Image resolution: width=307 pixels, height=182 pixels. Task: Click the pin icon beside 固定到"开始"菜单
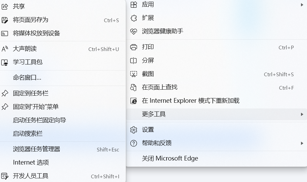(x=5, y=107)
